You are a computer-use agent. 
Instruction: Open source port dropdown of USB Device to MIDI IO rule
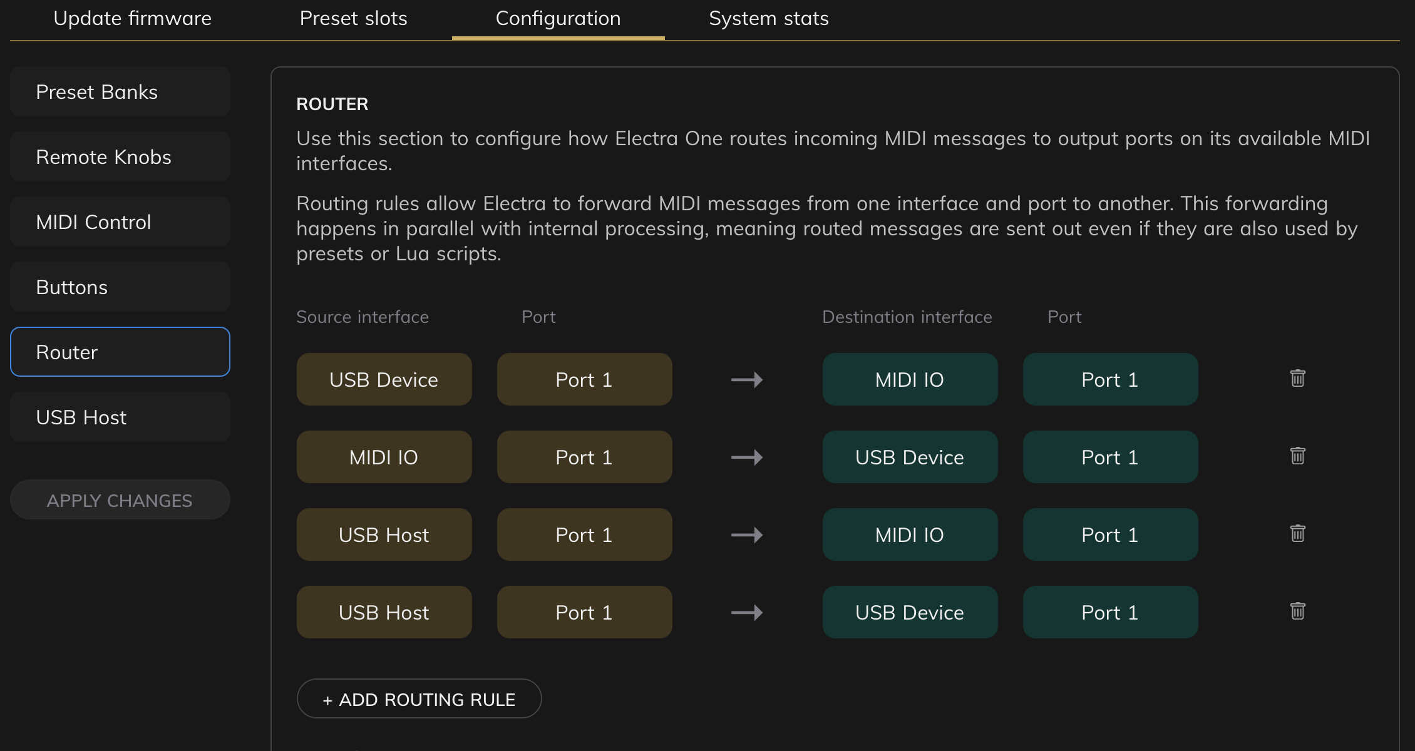(584, 379)
